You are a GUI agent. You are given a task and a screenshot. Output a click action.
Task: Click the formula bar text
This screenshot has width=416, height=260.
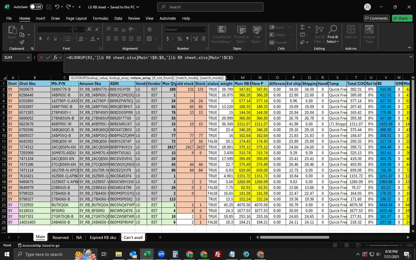pos(150,57)
